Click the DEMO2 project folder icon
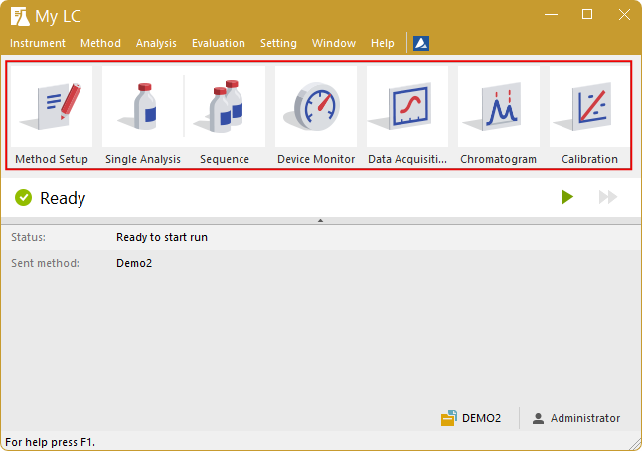 pyautogui.click(x=449, y=418)
